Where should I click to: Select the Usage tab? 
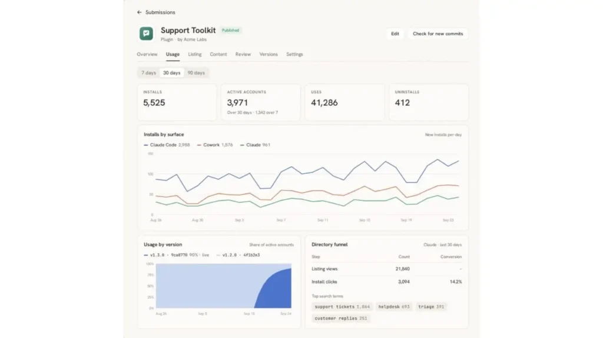pyautogui.click(x=173, y=54)
